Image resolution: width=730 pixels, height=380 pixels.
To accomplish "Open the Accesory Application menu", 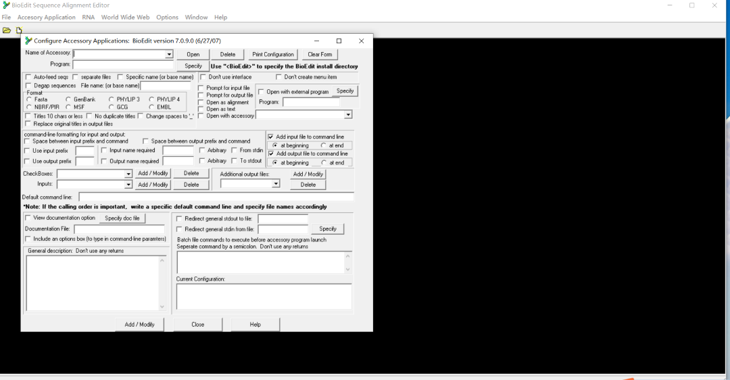I will coord(46,17).
